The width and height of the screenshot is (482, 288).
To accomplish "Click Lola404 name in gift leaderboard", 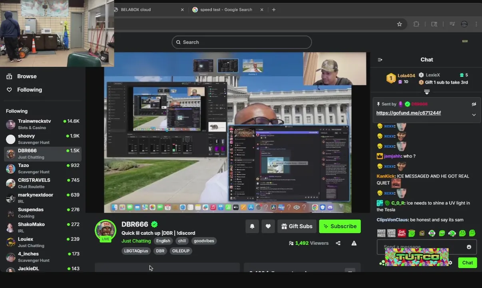I will 406,75.
